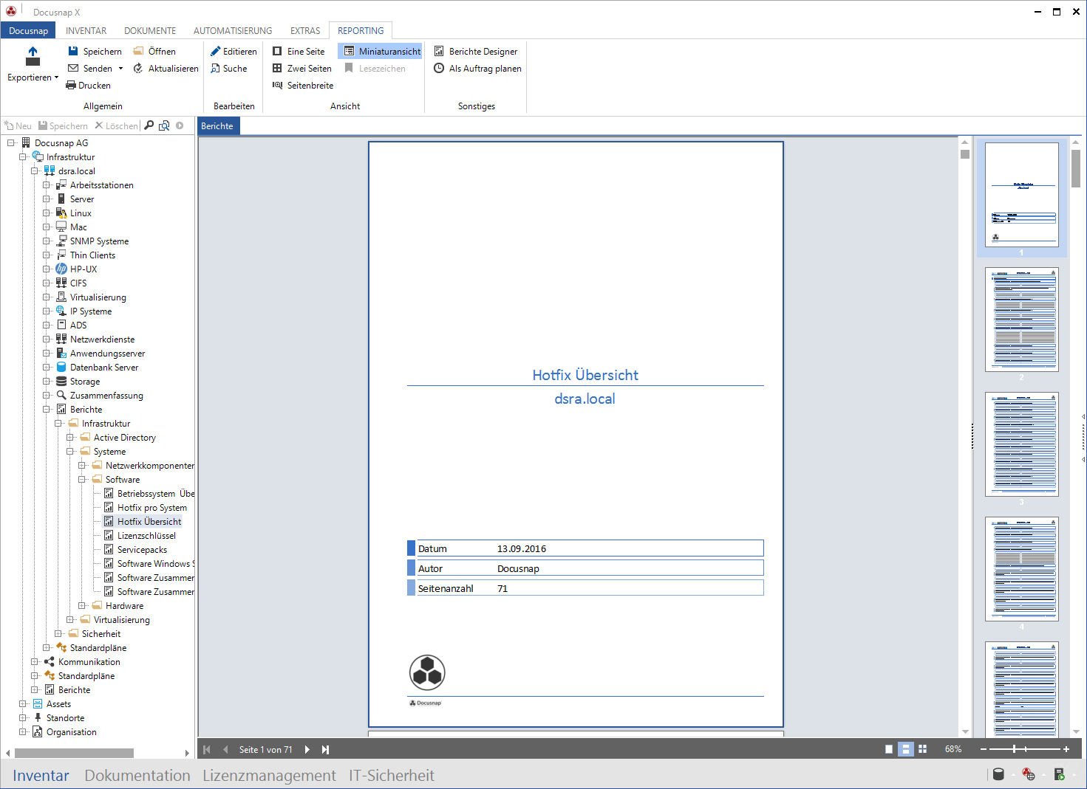Select the REPORTING ribbon tab

tap(361, 30)
